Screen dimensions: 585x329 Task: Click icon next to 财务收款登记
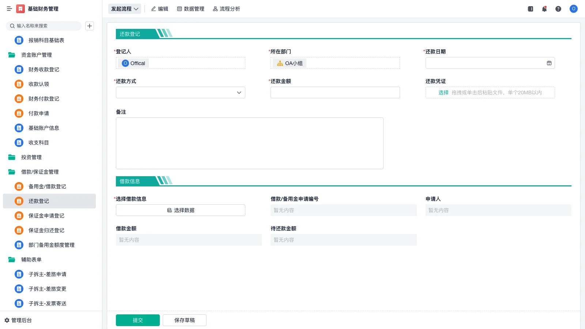point(19,69)
